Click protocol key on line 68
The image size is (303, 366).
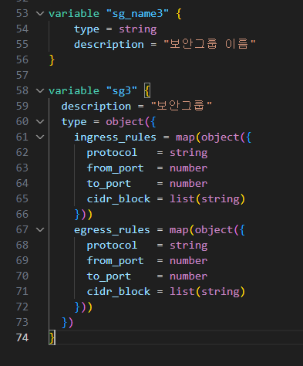[x=112, y=246]
